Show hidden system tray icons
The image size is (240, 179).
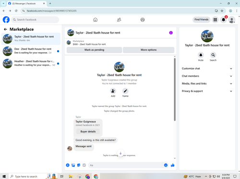tap(206, 176)
